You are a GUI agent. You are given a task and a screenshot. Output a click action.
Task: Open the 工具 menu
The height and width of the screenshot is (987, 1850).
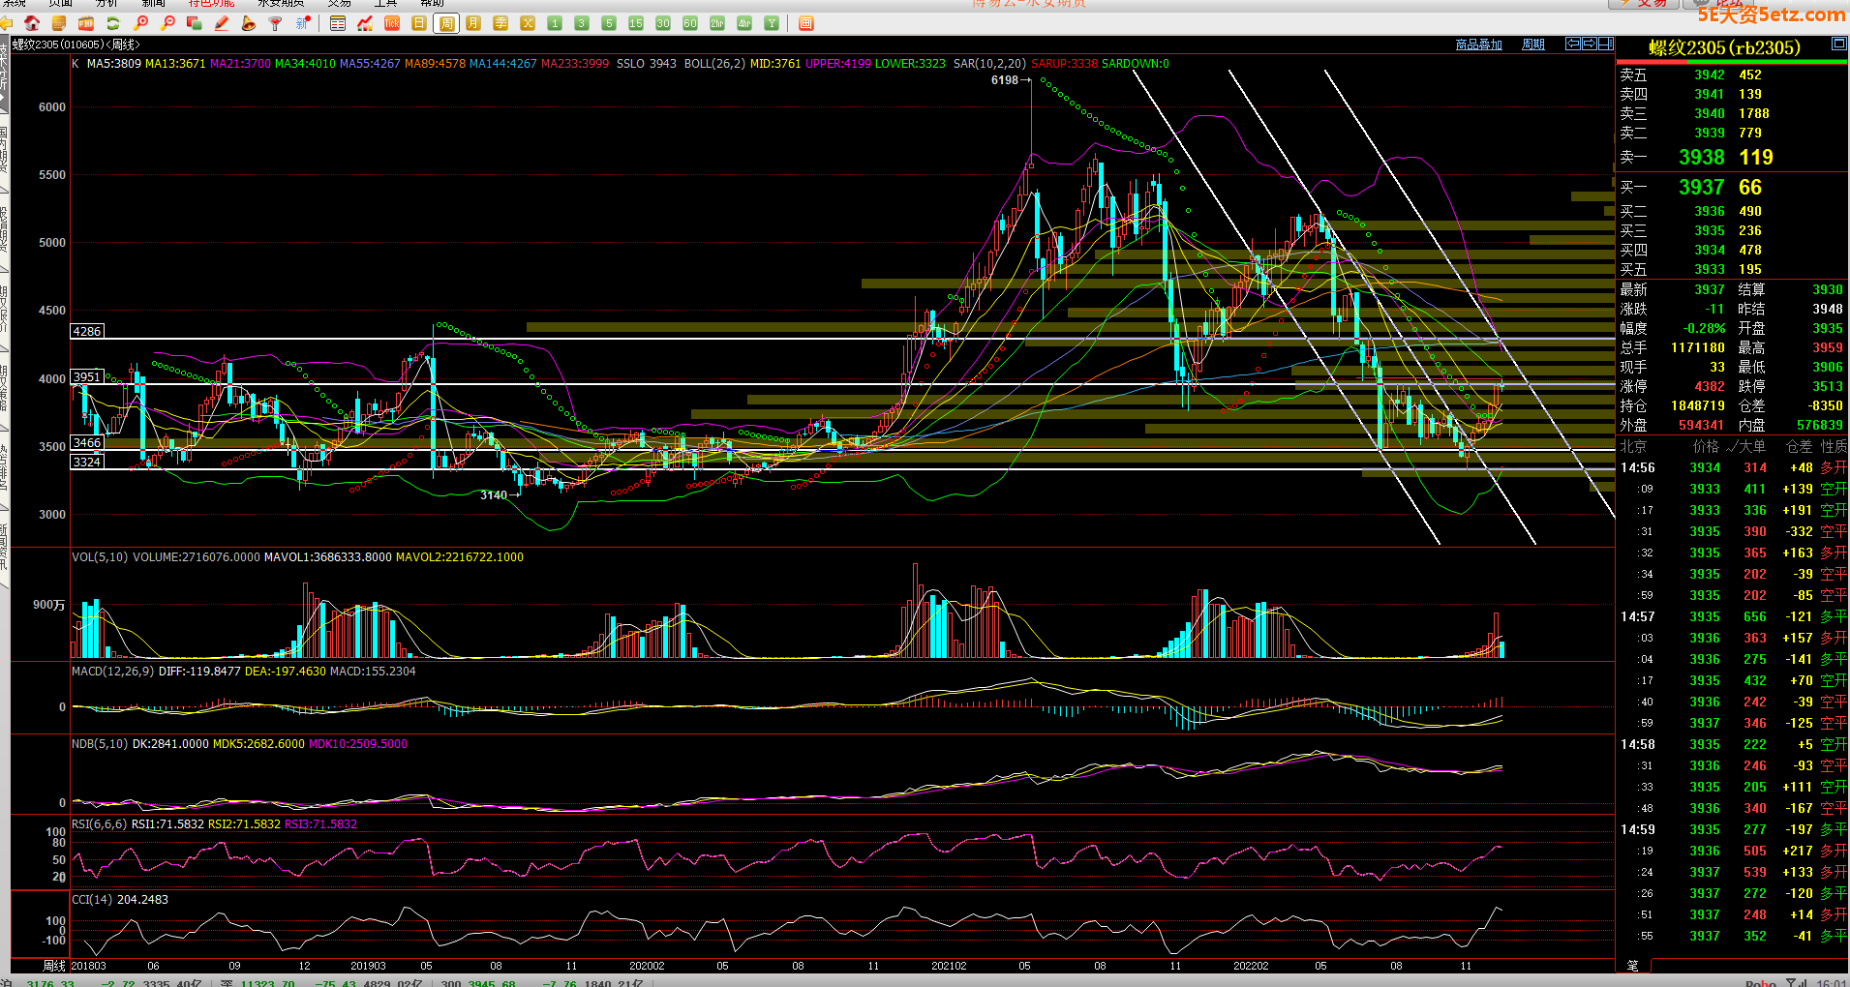point(385,3)
